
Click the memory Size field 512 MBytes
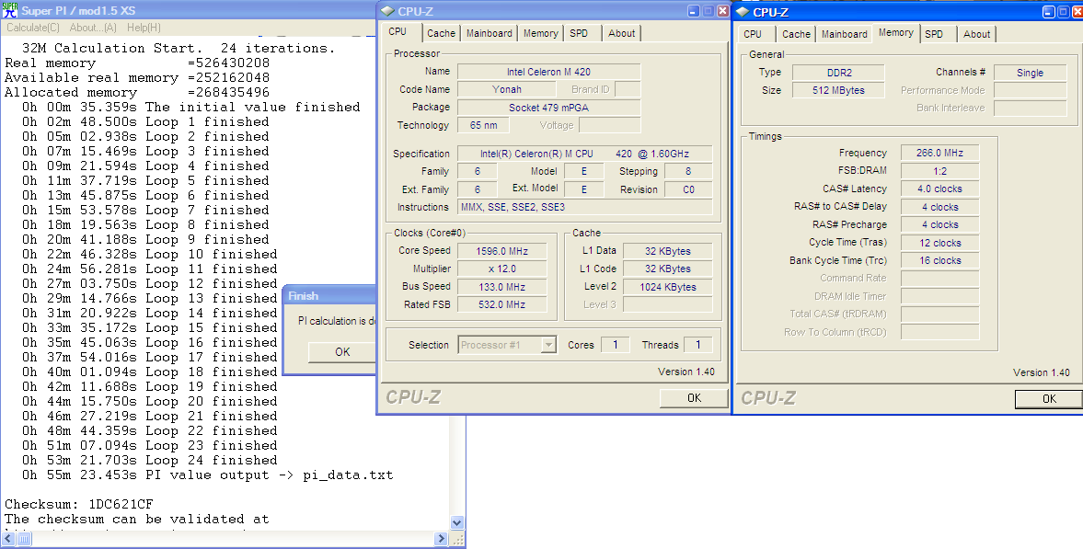(838, 90)
